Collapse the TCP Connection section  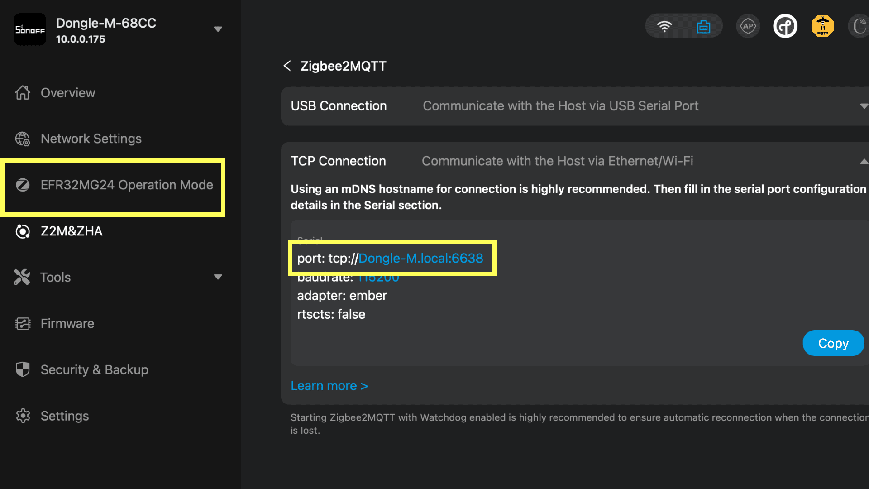point(864,161)
